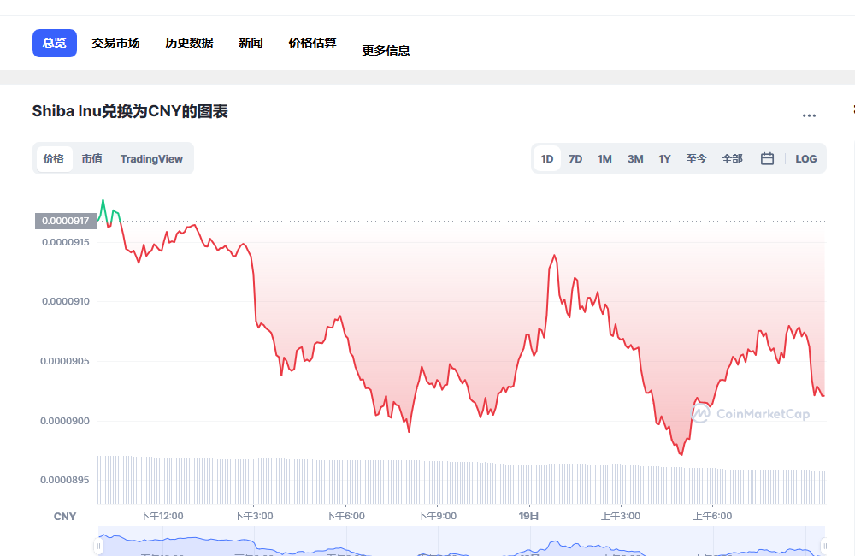Click the CNY currency label
Screen dimensions: 855x556
click(65, 517)
